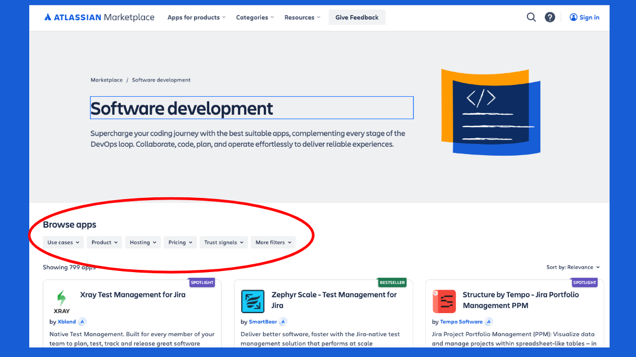Open the Use cases filter dropdown
This screenshot has width=636, height=357.
click(63, 242)
